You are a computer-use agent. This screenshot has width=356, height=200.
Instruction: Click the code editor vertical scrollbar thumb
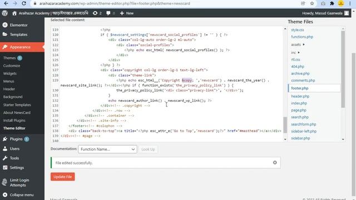point(285,125)
